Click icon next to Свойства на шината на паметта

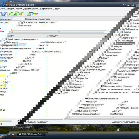click(x=86, y=98)
